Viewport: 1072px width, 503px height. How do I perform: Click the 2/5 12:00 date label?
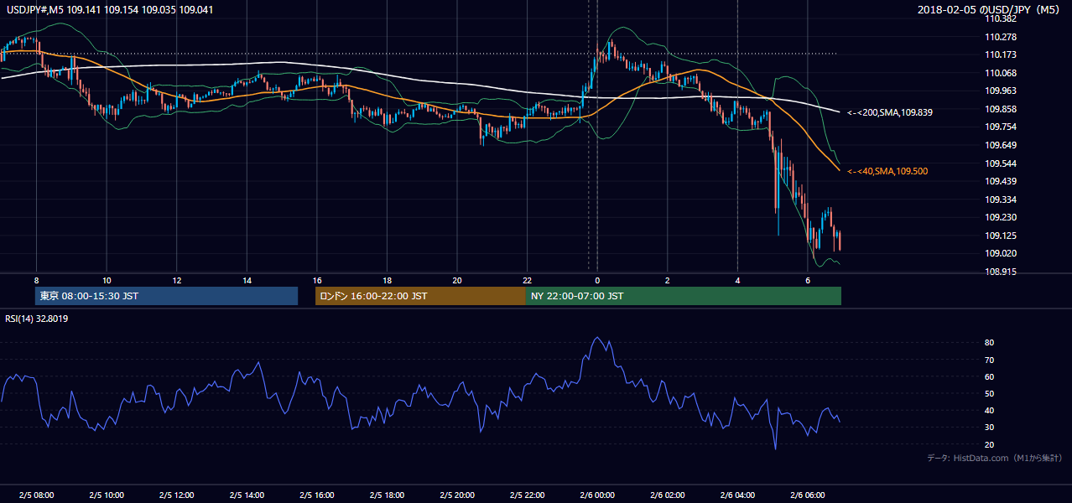pyautogui.click(x=176, y=495)
